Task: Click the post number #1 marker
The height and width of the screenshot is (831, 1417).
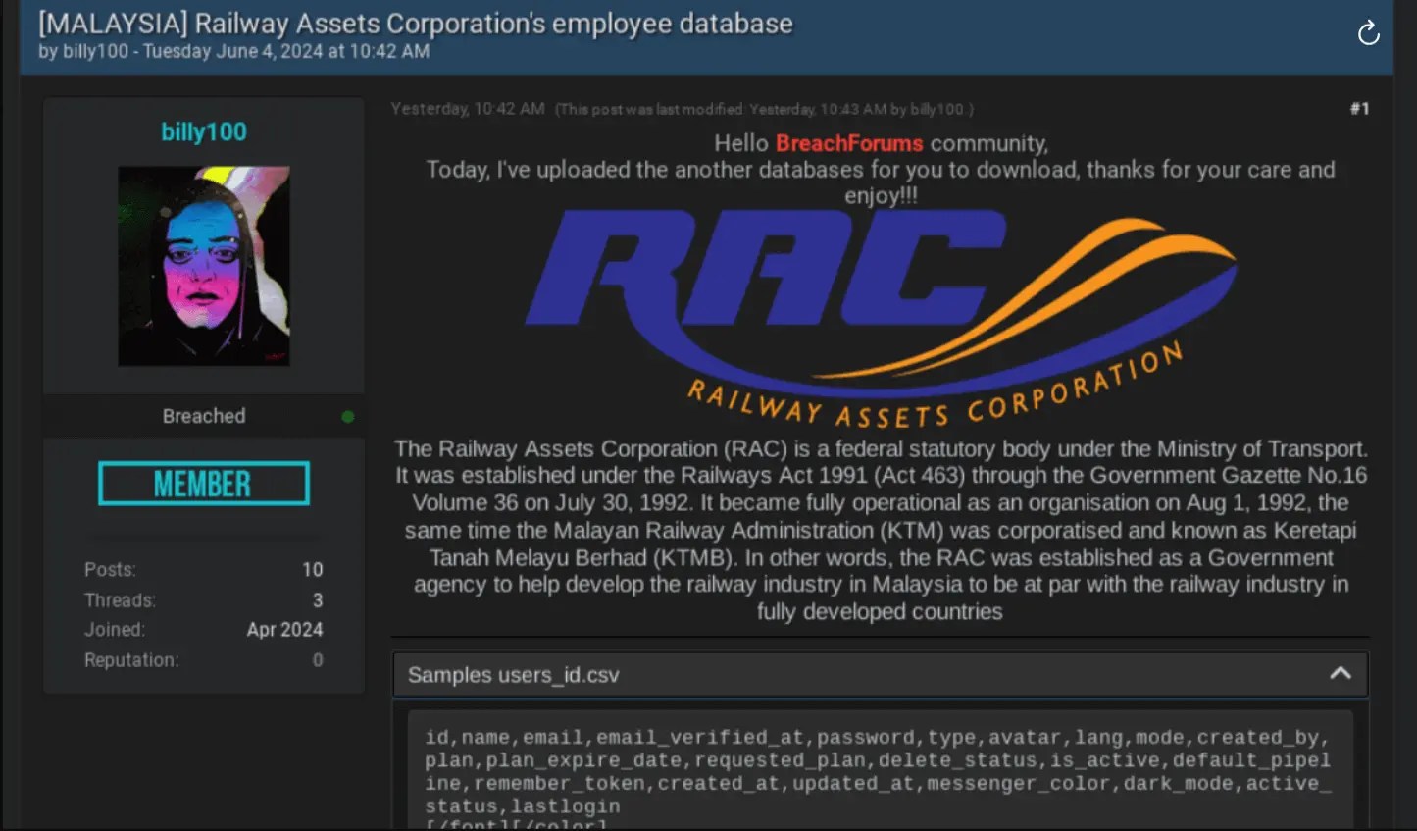Action: click(1359, 109)
